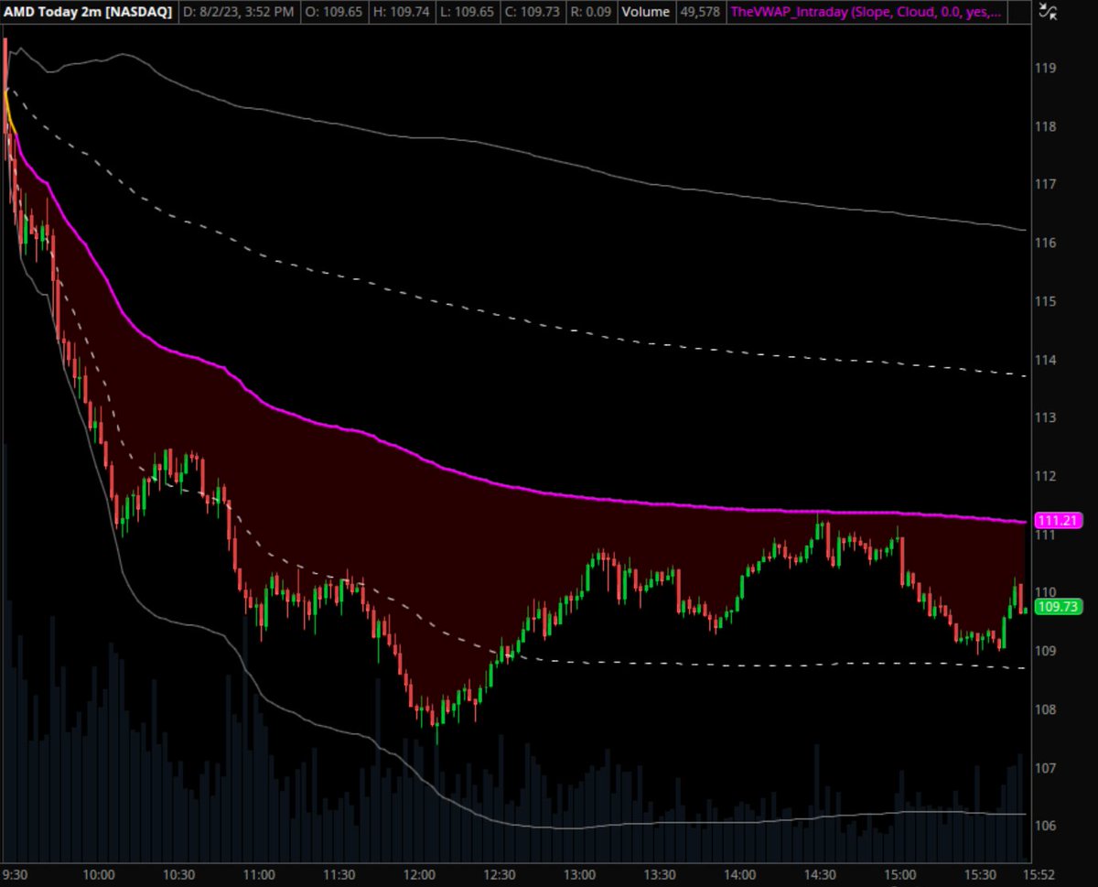Open TheVWAP_Intraday study label
This screenshot has height=887, width=1098.
[x=865, y=12]
